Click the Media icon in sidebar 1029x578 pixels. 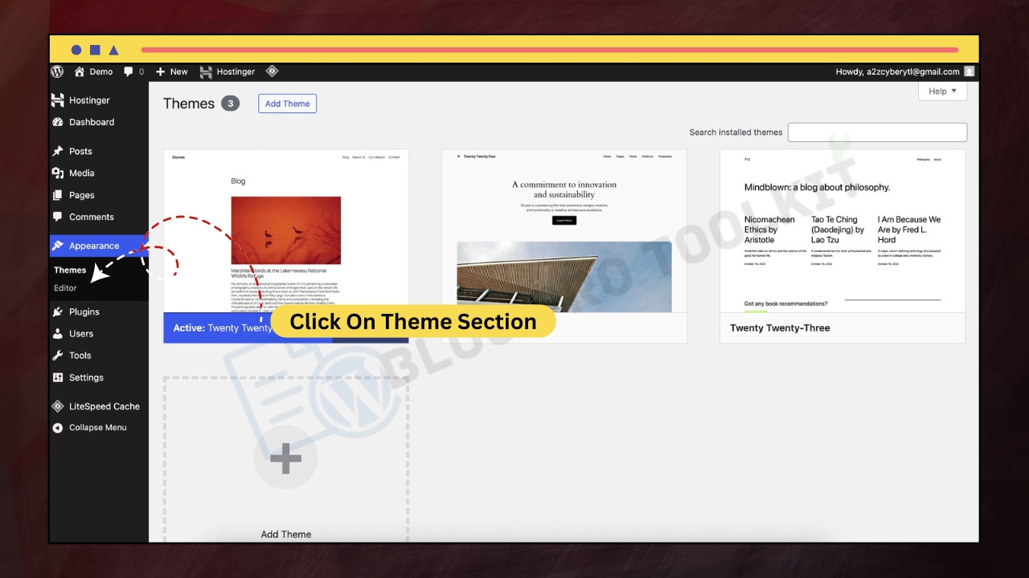pos(57,173)
